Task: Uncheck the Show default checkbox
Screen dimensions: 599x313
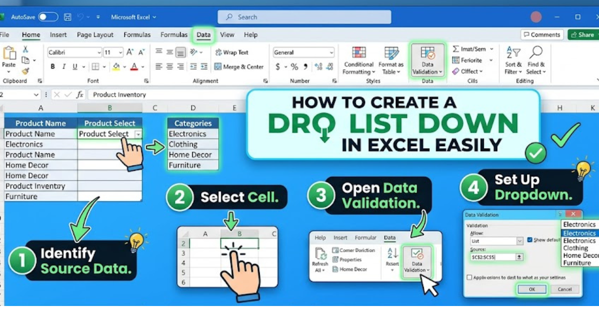Action: coord(530,239)
